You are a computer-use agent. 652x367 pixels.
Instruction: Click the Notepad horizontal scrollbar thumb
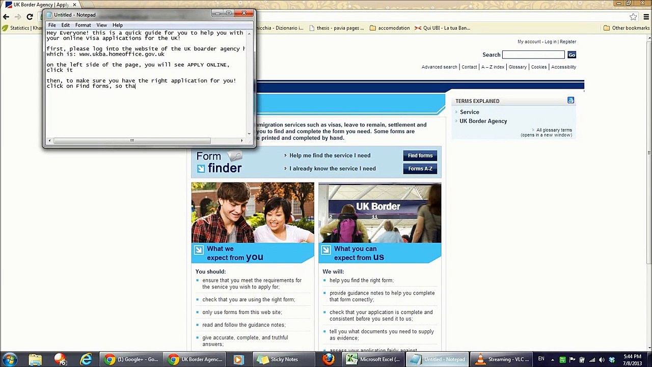coord(132,141)
